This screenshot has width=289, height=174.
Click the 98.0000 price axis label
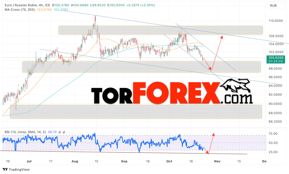click(x=275, y=68)
